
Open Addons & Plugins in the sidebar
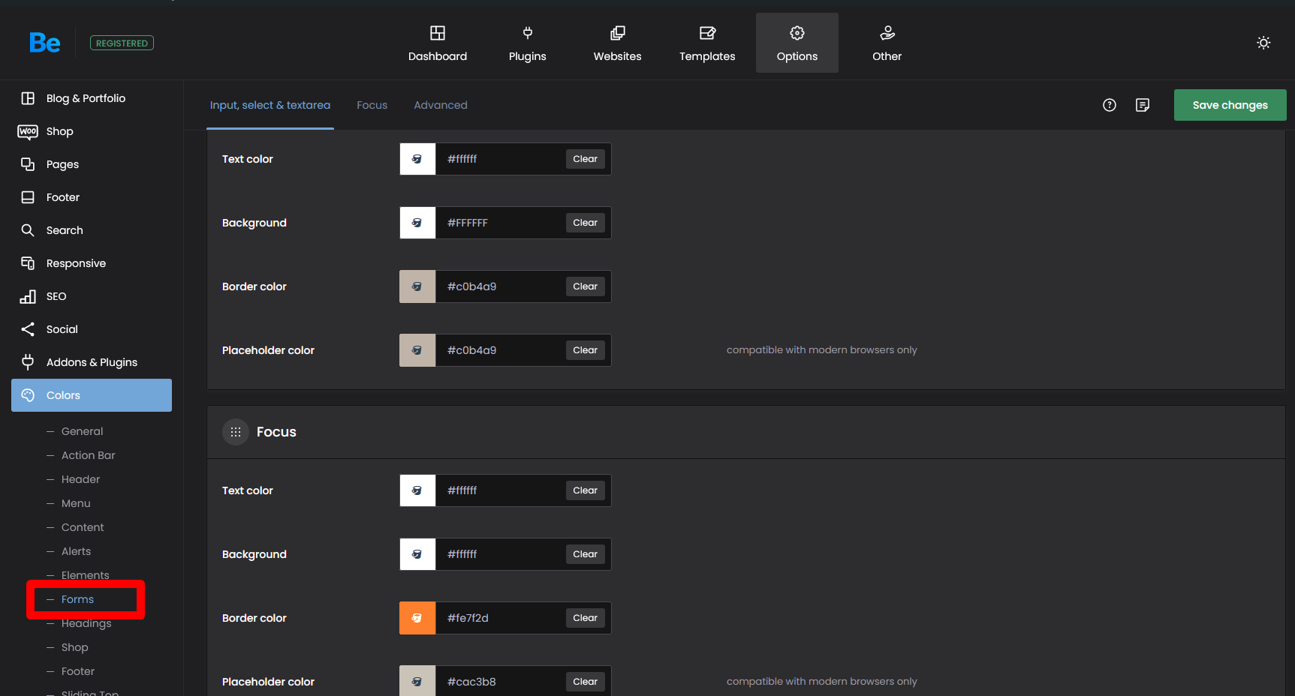point(92,362)
